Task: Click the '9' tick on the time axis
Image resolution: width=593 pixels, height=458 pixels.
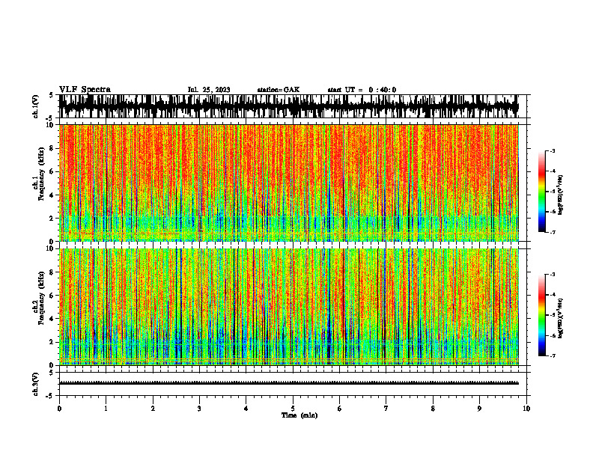Action: (479, 409)
